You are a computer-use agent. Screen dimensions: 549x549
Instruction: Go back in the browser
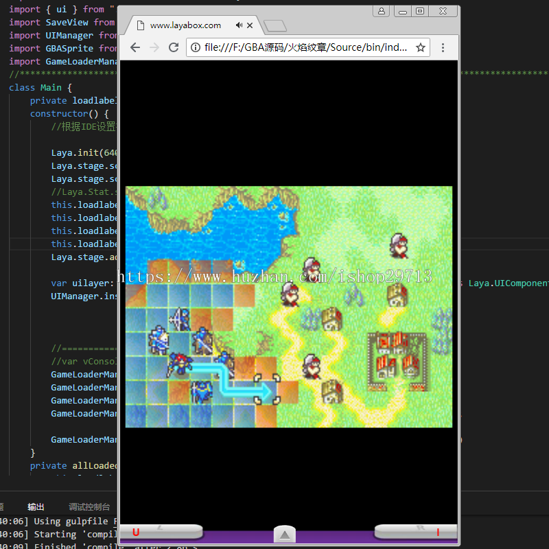135,47
